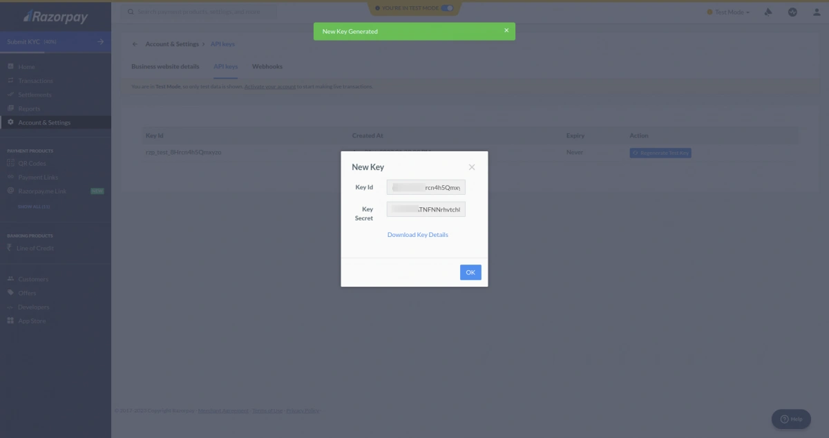The height and width of the screenshot is (438, 829).
Task: Select the Key Id field in dialog
Action: [x=426, y=187]
